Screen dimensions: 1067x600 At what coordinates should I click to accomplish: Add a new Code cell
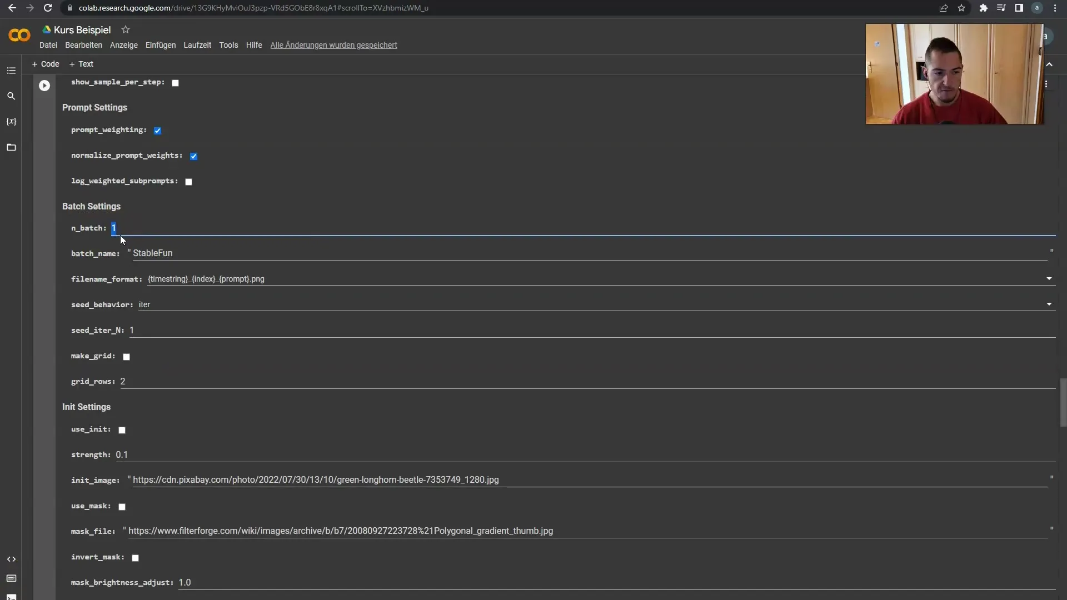coord(46,64)
